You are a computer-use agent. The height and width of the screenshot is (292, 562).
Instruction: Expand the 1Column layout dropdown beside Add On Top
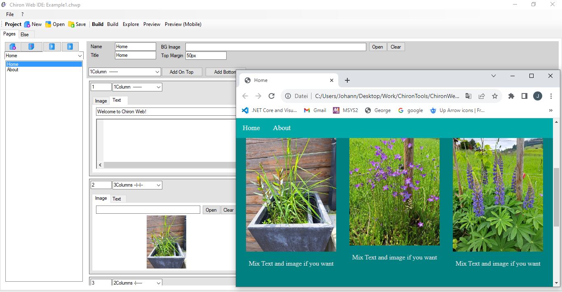pos(124,72)
